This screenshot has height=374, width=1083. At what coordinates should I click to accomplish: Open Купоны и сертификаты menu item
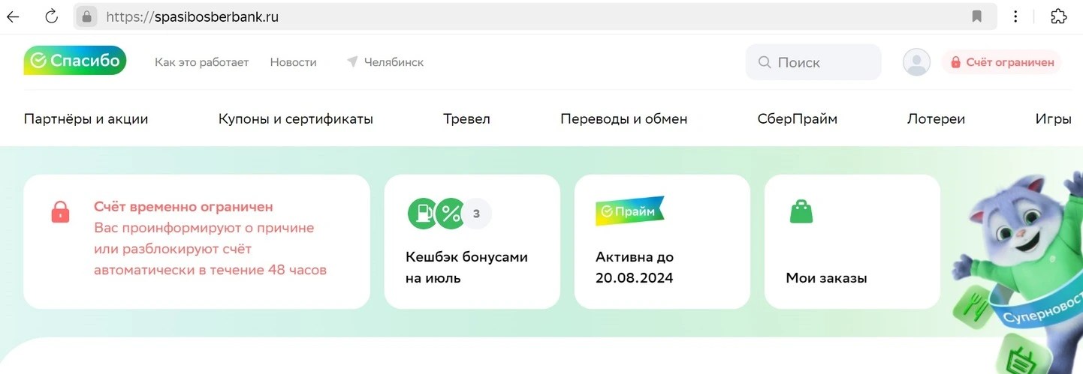[x=296, y=118]
